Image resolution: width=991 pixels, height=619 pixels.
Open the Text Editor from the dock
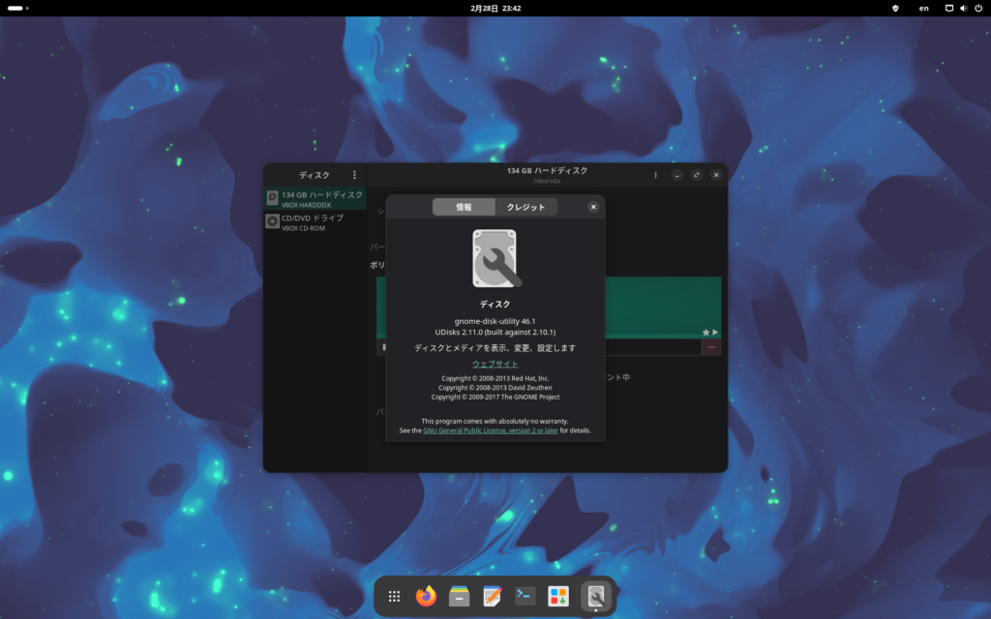(493, 597)
